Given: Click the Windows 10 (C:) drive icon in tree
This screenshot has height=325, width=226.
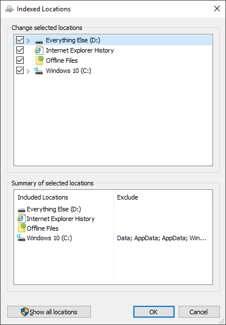Looking at the screenshot, I should (39, 71).
